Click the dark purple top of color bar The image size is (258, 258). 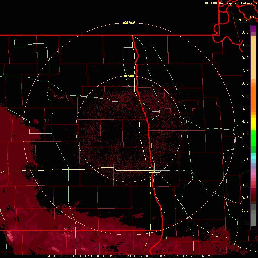pyautogui.click(x=253, y=27)
